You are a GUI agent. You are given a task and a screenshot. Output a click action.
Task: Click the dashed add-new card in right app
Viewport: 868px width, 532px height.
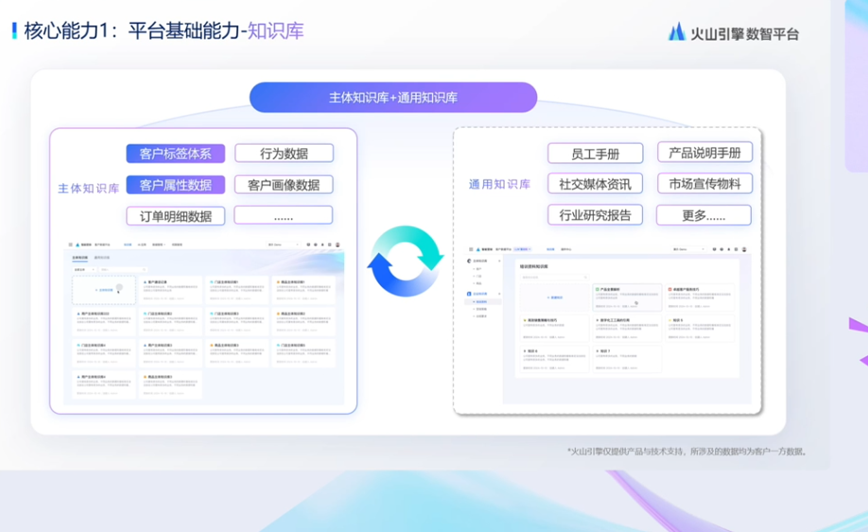click(555, 298)
